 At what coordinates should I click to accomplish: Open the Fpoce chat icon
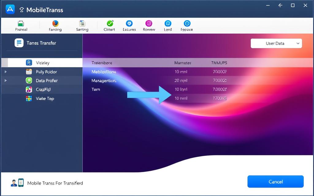point(187,24)
